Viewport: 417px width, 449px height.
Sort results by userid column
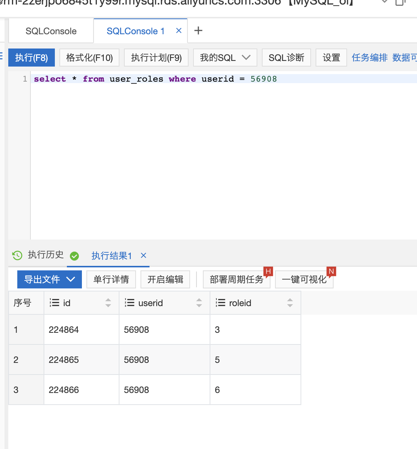coord(199,303)
